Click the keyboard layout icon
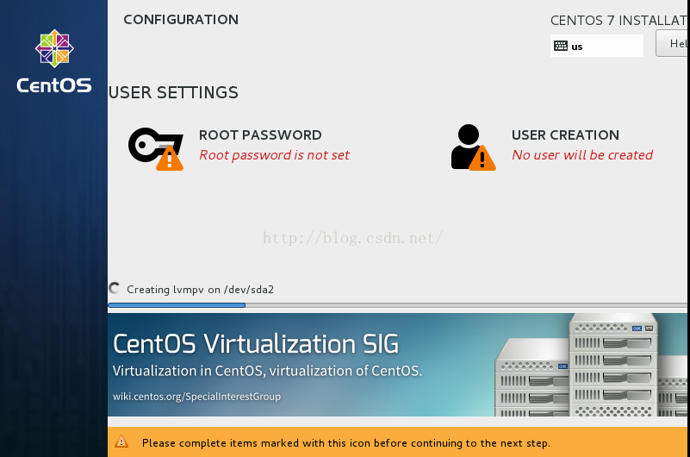 coord(561,46)
